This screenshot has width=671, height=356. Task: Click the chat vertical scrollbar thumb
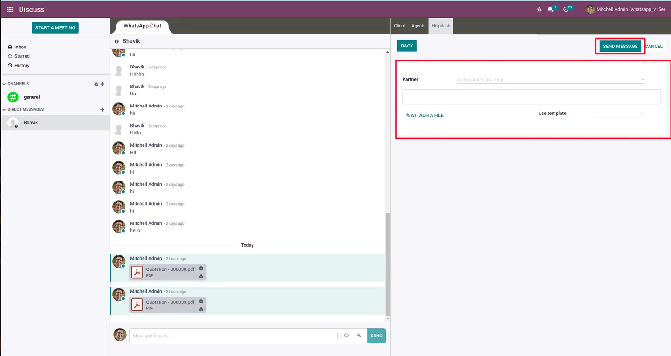point(388,264)
